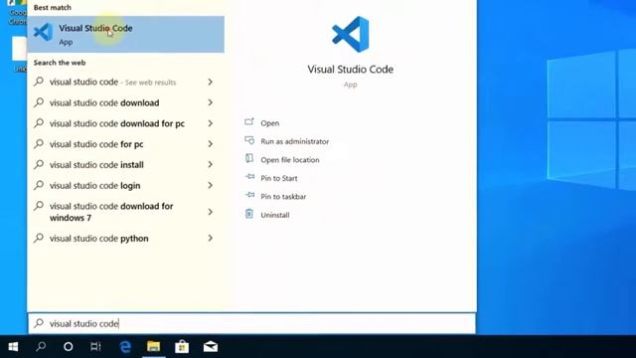Select 'visual studio code - See web results' suggestion
The image size is (636, 358).
[125, 82]
